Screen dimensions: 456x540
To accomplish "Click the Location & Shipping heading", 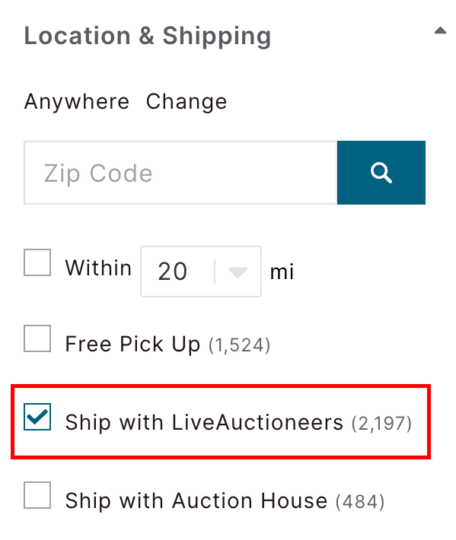I will click(148, 37).
